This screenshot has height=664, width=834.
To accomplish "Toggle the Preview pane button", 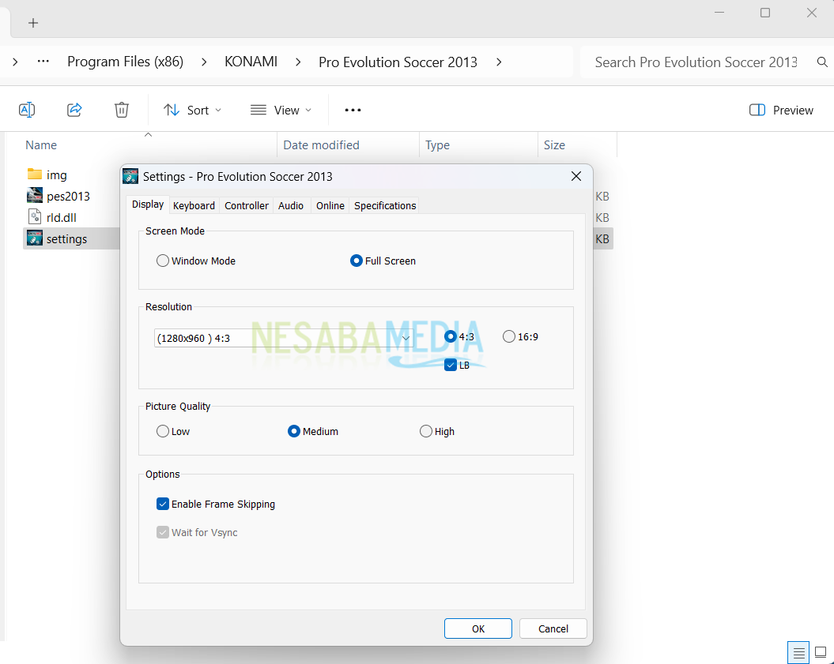I will pos(781,110).
